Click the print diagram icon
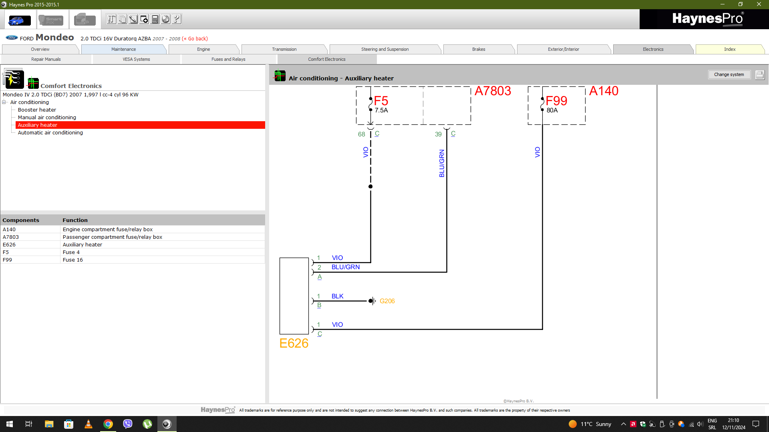The width and height of the screenshot is (769, 432). pyautogui.click(x=760, y=75)
